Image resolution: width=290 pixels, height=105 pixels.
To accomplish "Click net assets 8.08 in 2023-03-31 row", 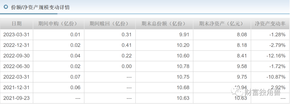I will pyautogui.click(x=242, y=34).
